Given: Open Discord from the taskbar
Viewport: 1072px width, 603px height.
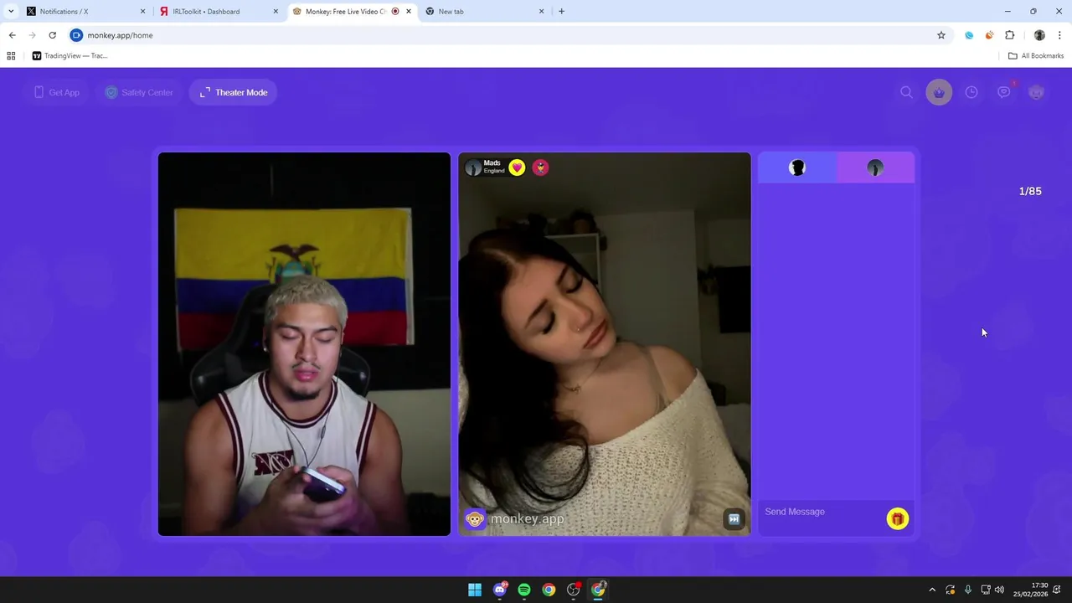Looking at the screenshot, I should point(500,590).
